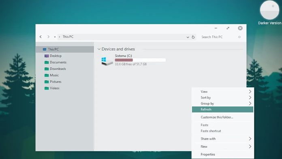The height and width of the screenshot is (159, 282).
Task: Open the Pictures folder in the sidebar
Action: tap(56, 82)
